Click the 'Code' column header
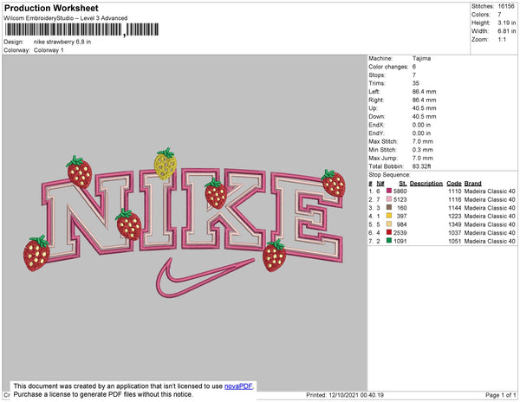The width and height of the screenshot is (520, 402). click(454, 184)
